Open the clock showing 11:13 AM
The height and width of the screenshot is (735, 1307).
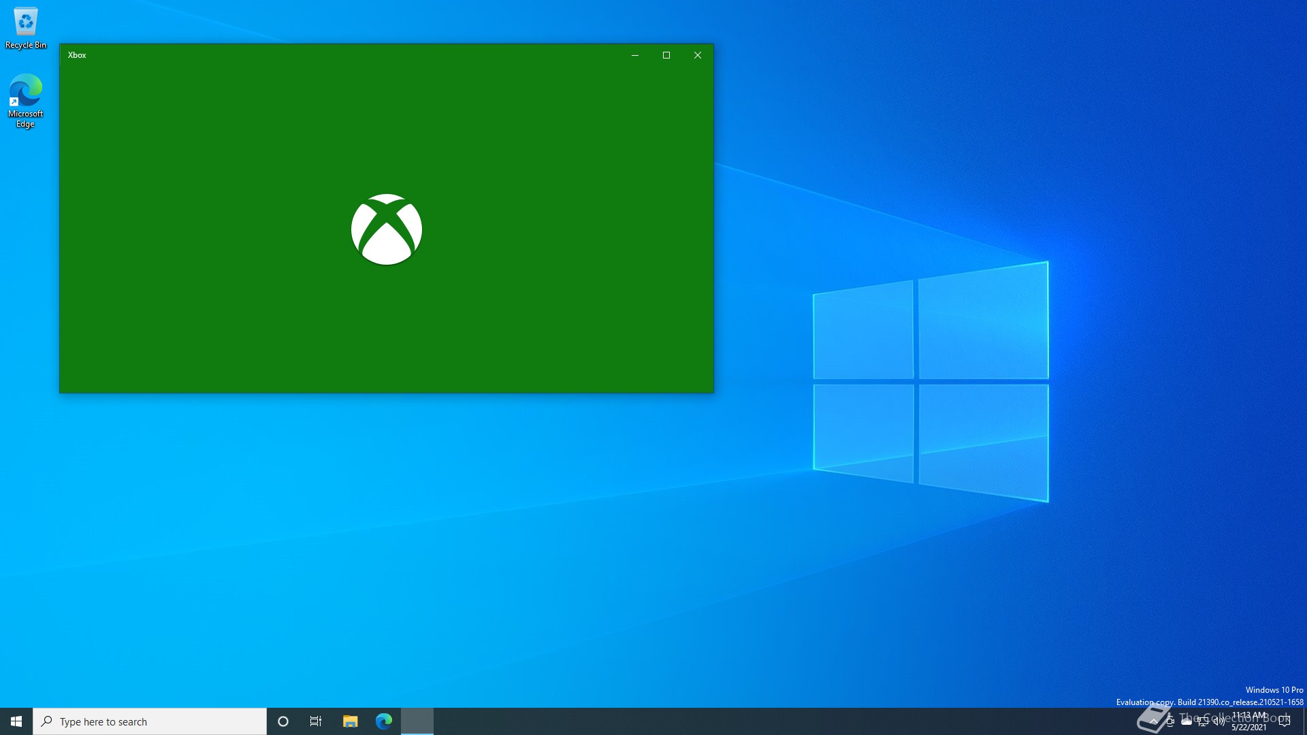[1249, 721]
